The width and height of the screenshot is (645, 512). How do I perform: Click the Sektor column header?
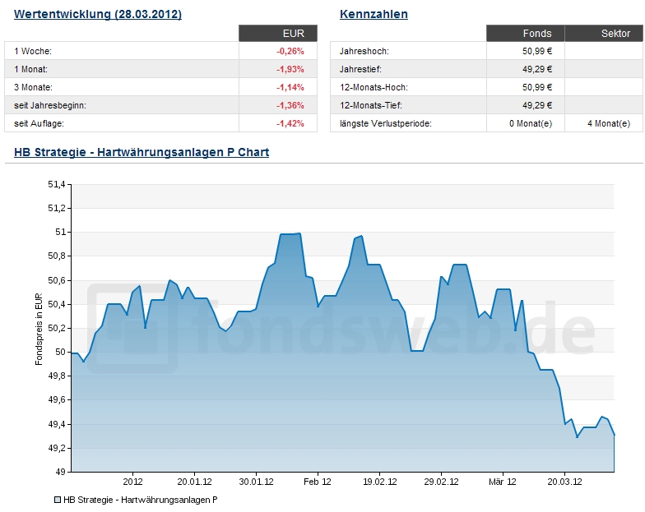(604, 33)
